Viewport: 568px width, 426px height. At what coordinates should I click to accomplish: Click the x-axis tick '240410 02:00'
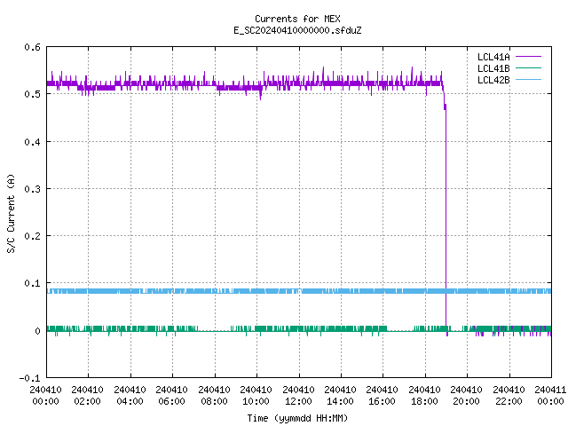87,395
